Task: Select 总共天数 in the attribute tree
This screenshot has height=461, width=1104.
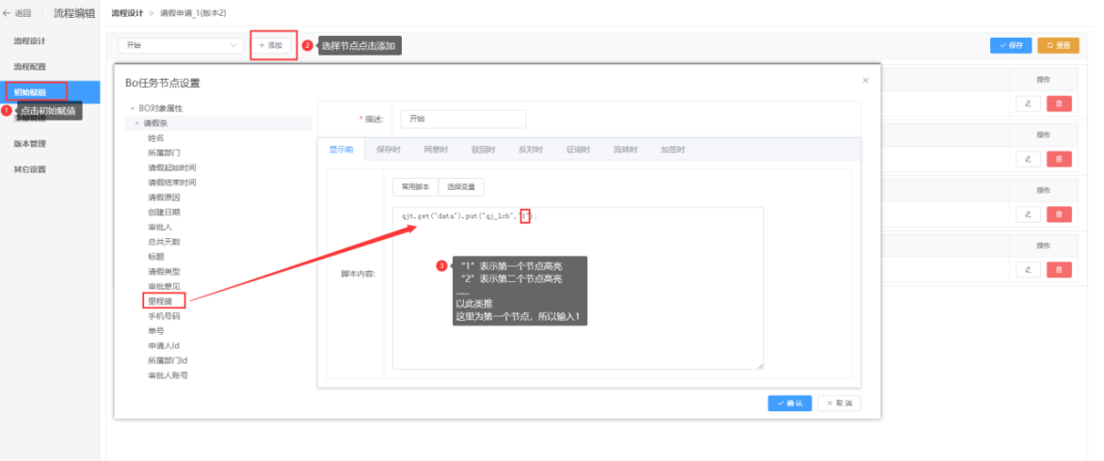Action: point(164,242)
